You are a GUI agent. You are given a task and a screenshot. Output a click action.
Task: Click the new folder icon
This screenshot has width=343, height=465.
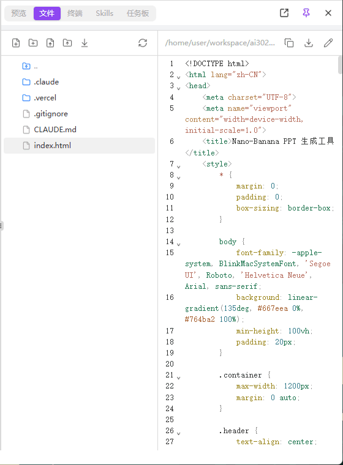pos(33,43)
